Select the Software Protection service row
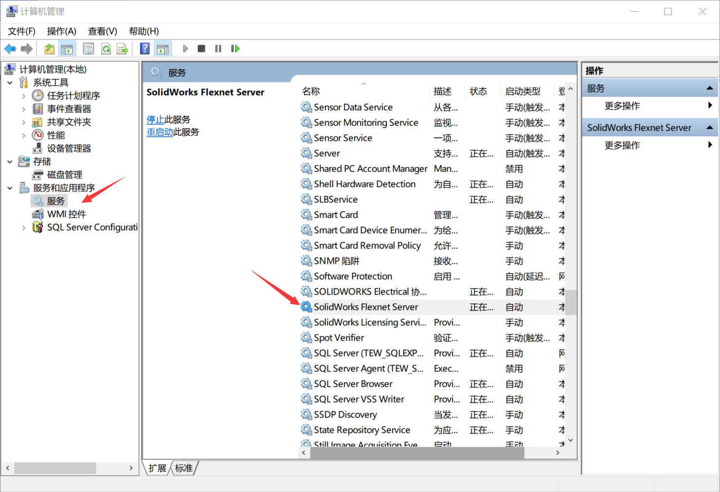Screen dimensions: 720x492 432,276
